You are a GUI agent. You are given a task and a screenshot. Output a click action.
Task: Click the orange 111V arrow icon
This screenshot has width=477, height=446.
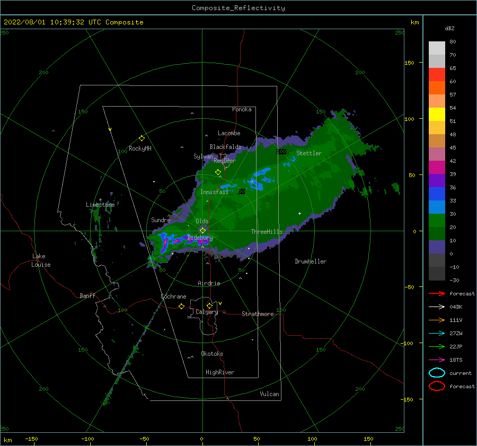[437, 320]
